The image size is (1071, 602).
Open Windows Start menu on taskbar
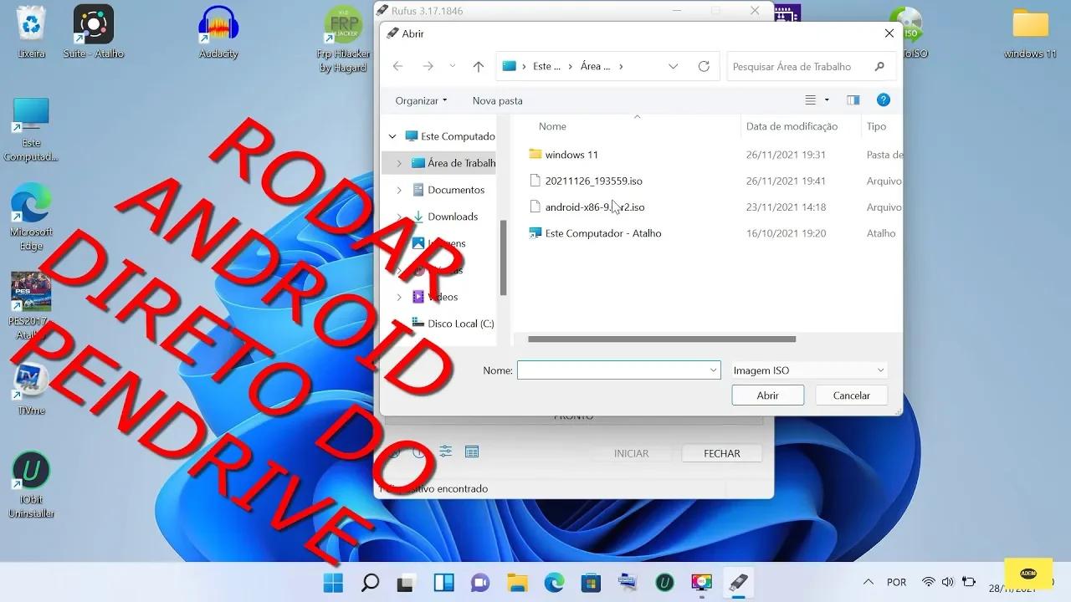pos(333,583)
